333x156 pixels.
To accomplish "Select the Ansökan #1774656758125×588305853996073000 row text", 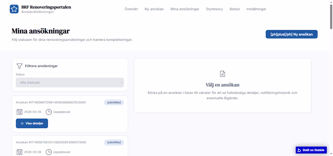I will click(51, 142).
